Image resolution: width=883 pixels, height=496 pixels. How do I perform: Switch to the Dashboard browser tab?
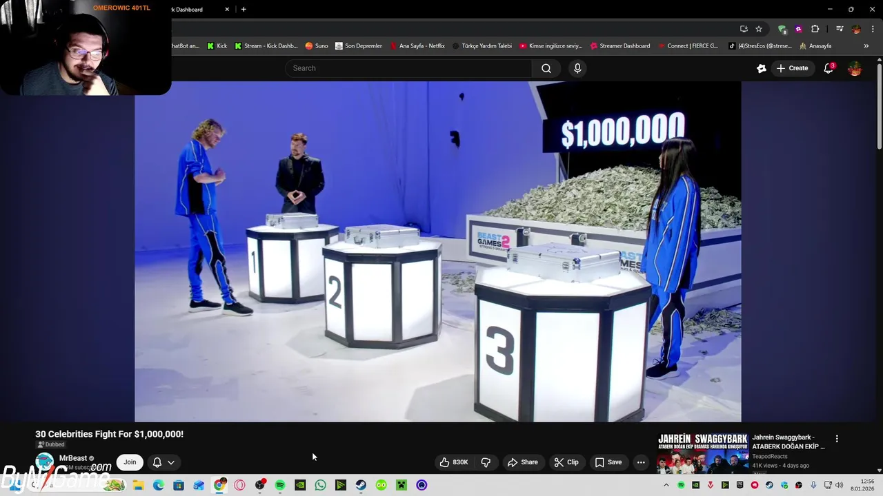(186, 10)
